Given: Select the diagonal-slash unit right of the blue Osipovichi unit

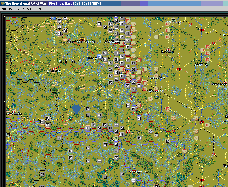Looking at the screenshot, I should click(x=105, y=53).
